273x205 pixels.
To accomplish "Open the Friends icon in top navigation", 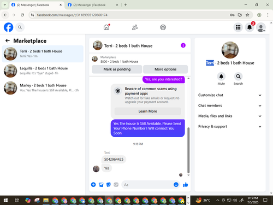I will [135, 27].
